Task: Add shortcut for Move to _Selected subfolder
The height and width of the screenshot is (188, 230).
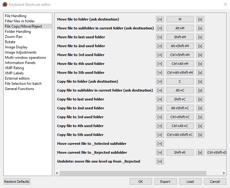Action: (160, 144)
